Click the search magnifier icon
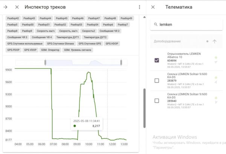 [x=155, y=25]
